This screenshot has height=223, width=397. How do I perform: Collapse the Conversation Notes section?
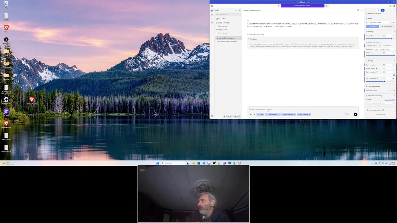point(394,110)
